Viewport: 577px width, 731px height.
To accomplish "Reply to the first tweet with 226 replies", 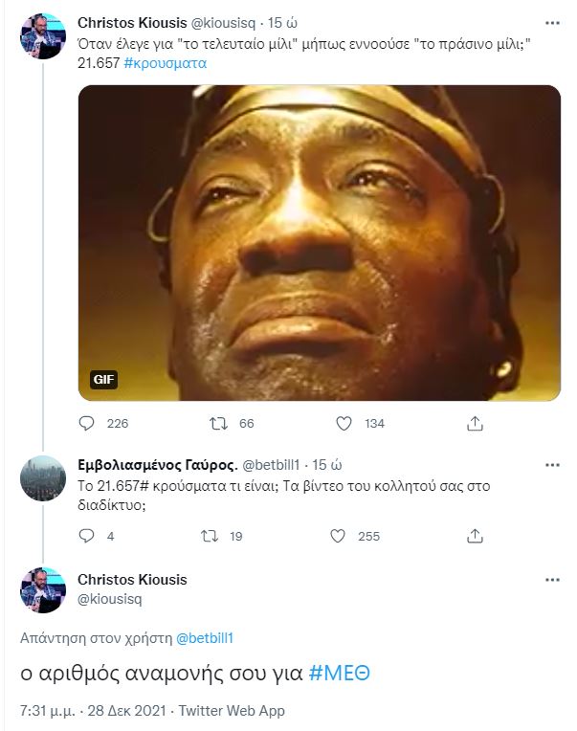I will pos(85,423).
